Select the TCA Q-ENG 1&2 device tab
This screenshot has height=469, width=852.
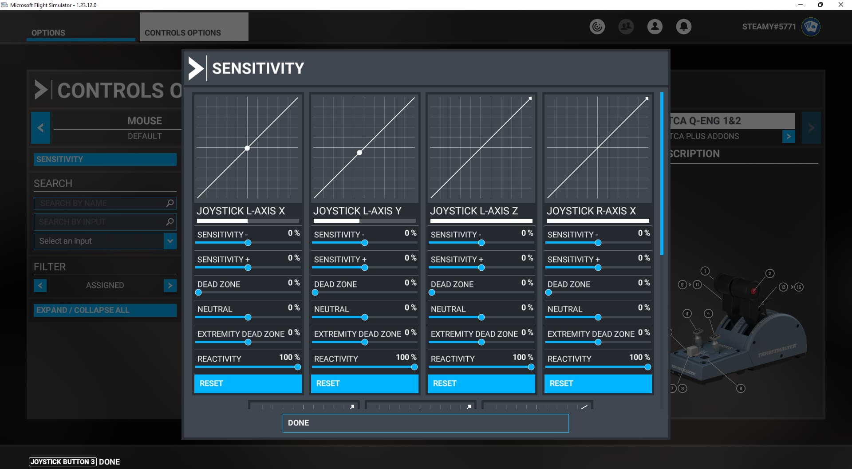732,121
